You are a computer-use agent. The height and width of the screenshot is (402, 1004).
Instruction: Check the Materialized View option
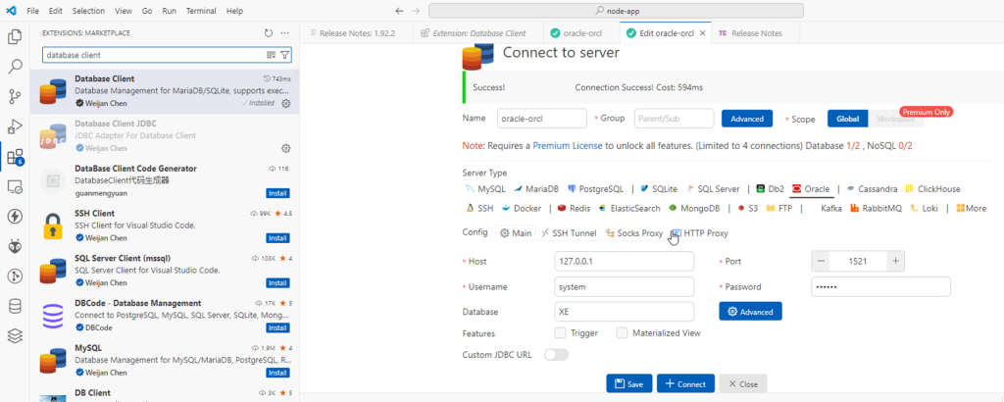622,333
